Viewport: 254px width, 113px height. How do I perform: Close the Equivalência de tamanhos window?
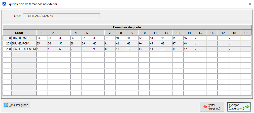[250, 4]
